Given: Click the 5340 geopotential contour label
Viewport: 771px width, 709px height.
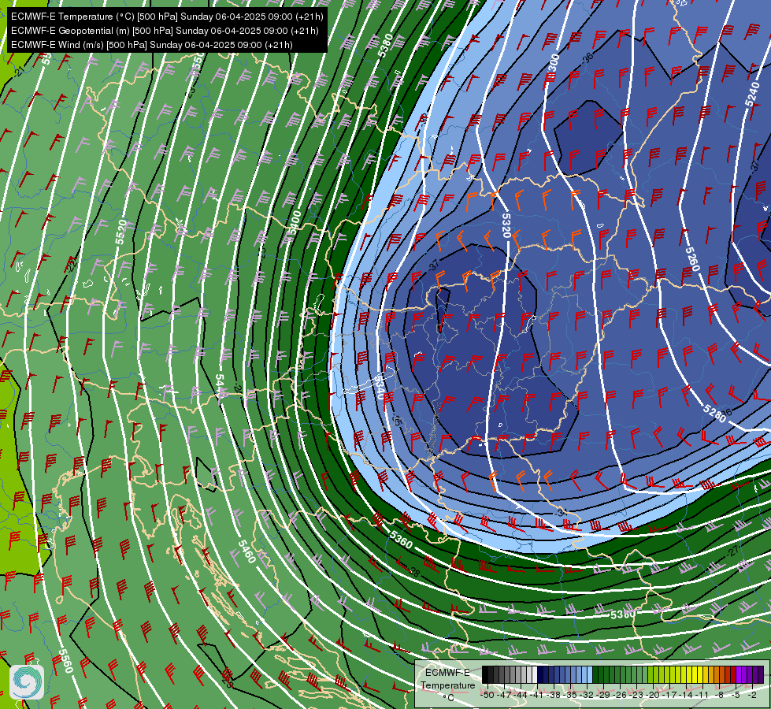Looking at the screenshot, I should tap(379, 387).
